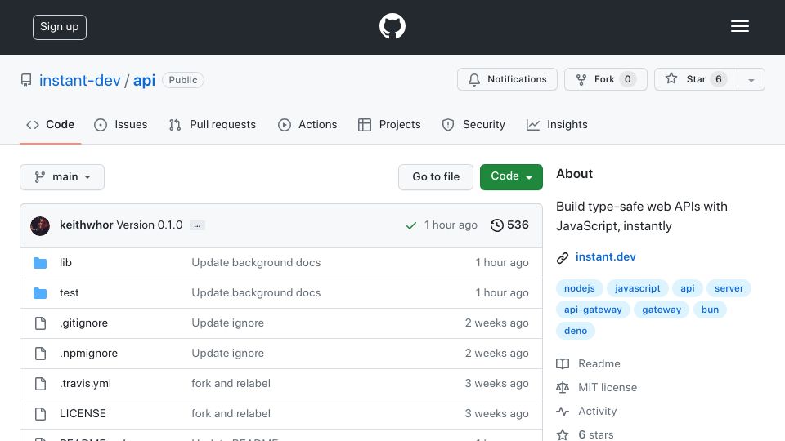Click the link chain icon near instant.dev
This screenshot has height=441, width=785.
point(563,257)
